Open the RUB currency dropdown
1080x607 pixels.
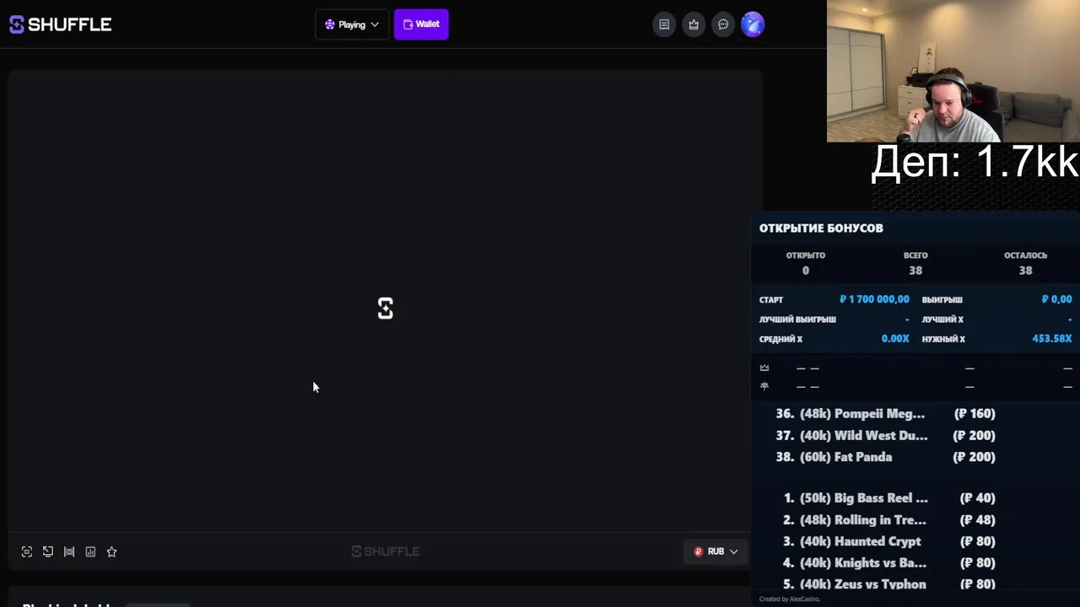pos(715,551)
